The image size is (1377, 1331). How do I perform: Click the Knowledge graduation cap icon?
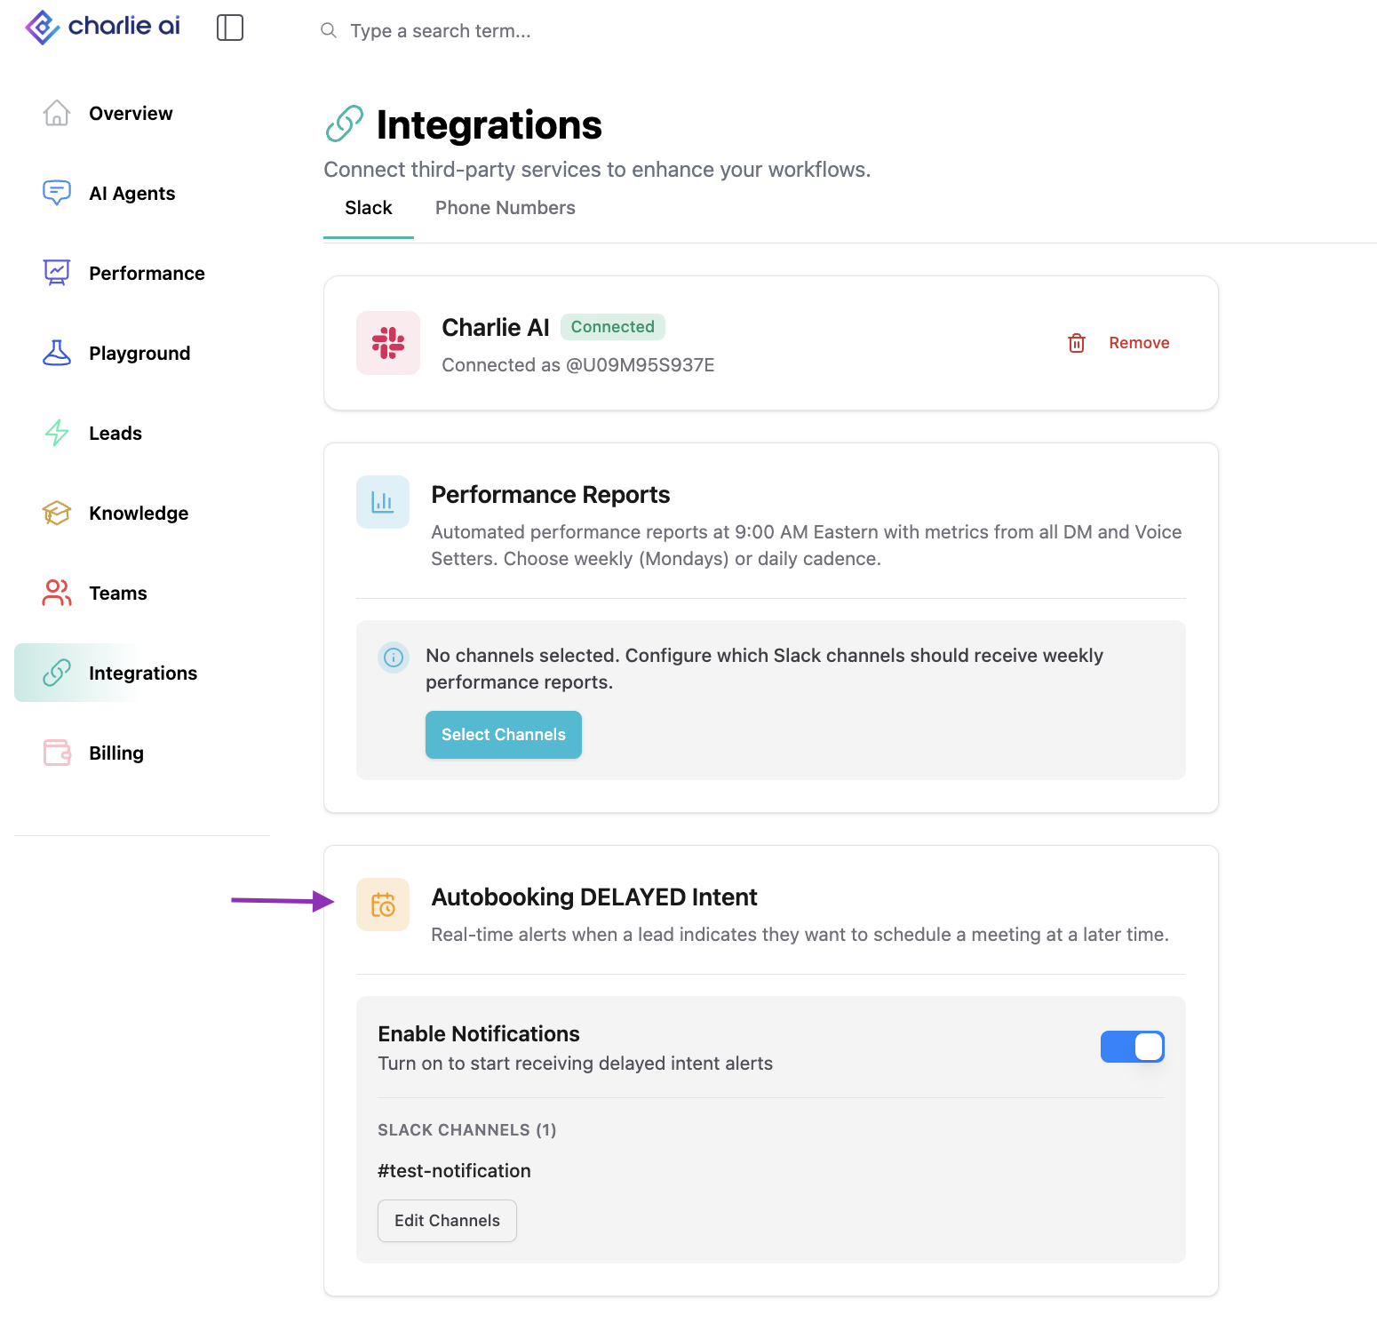point(57,513)
